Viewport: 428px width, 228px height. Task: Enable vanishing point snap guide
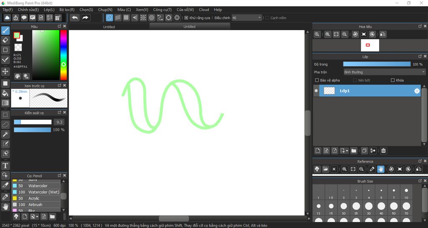[x=135, y=18]
